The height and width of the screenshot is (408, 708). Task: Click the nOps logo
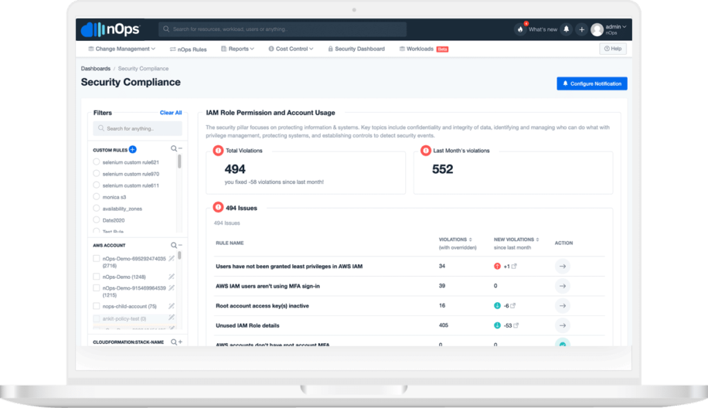click(111, 29)
